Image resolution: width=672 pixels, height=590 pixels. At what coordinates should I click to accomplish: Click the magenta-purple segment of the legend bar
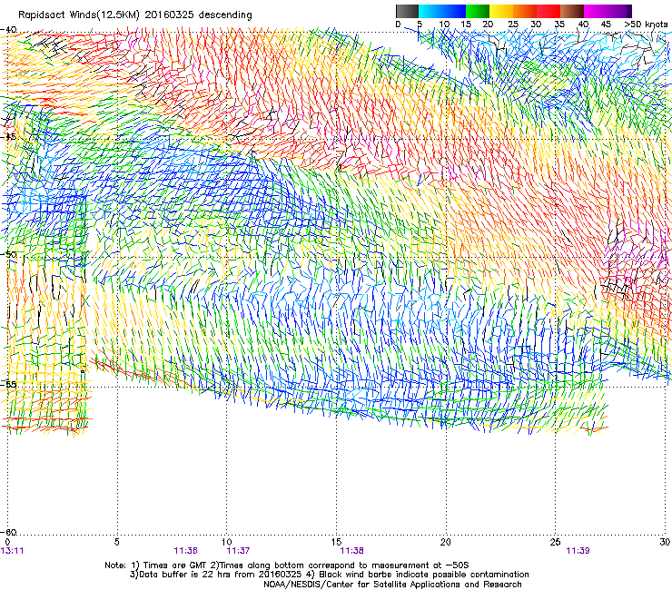point(608,11)
